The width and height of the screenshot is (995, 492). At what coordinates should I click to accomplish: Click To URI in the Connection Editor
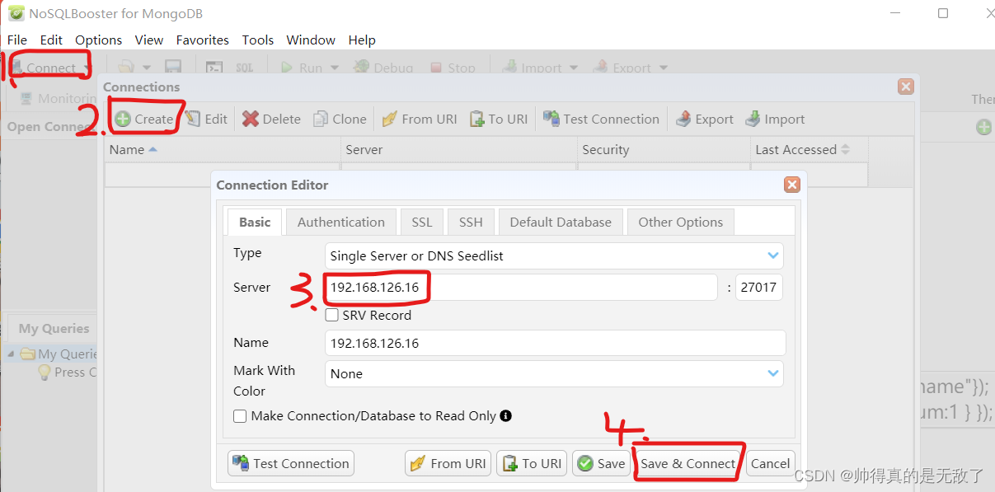point(533,463)
